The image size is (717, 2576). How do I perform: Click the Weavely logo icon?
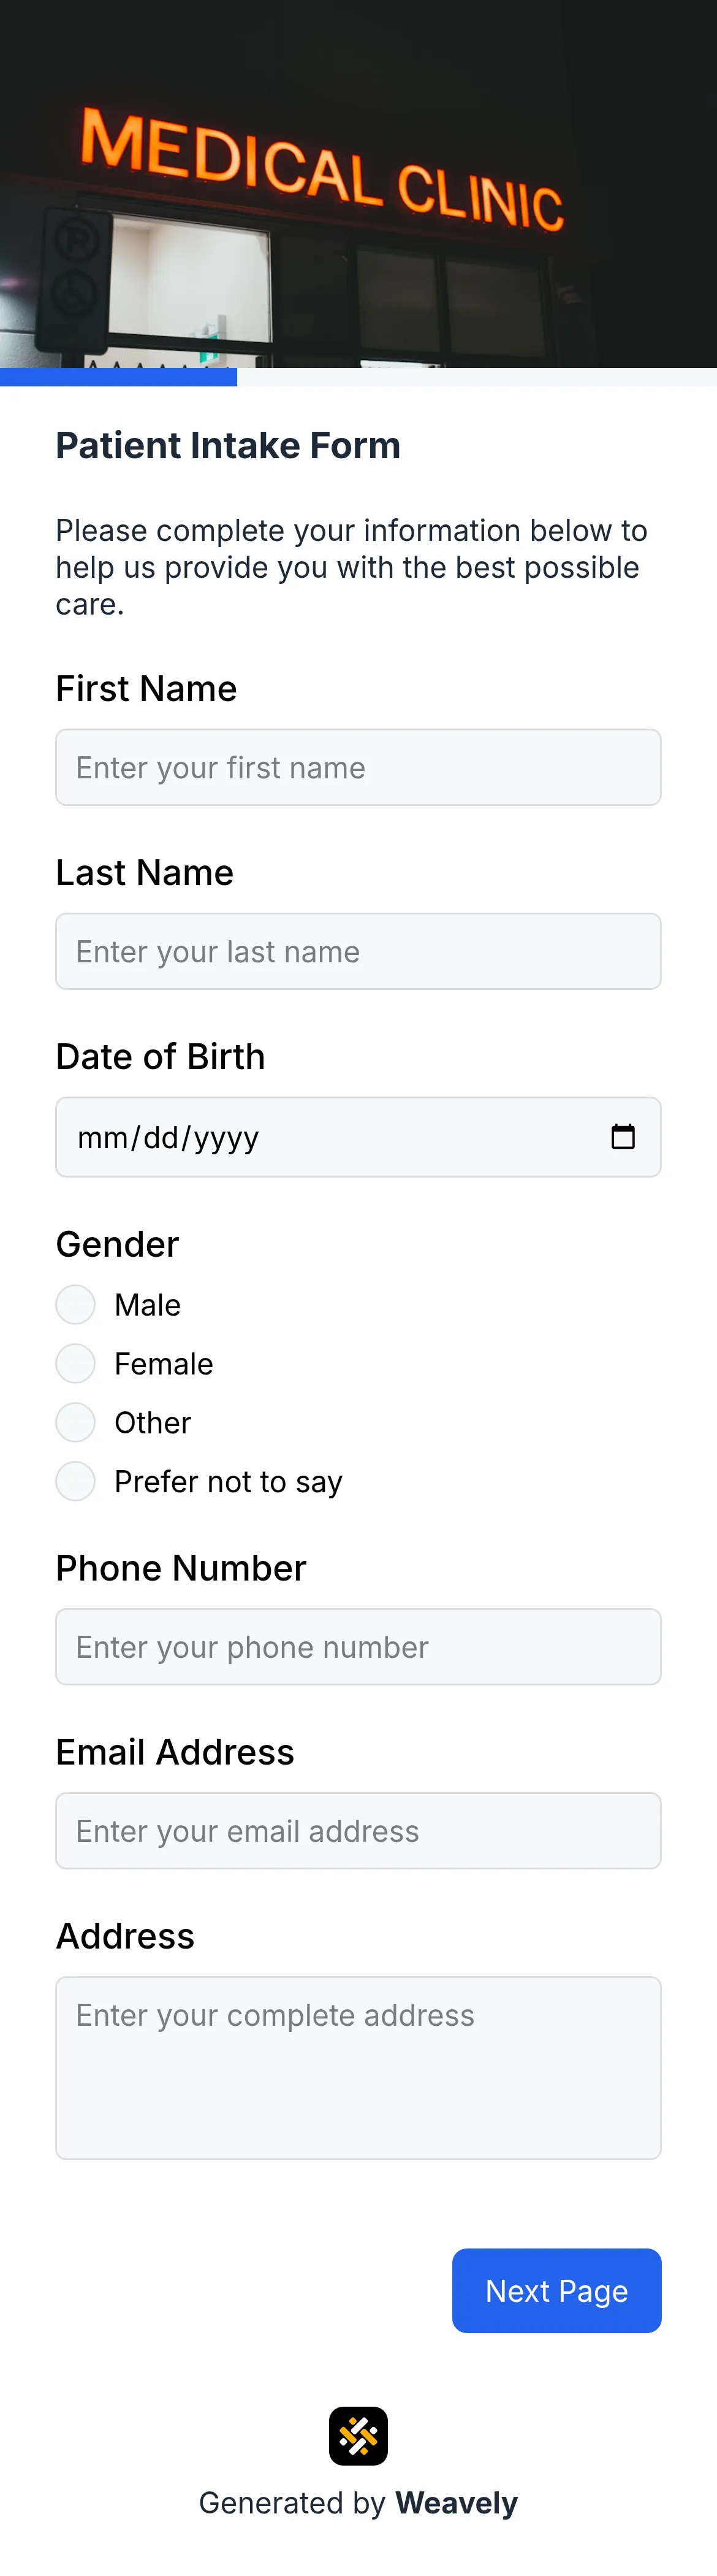click(x=358, y=2436)
